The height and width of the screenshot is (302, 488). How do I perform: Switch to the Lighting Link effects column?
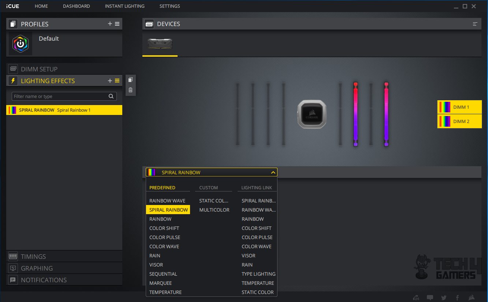[x=257, y=187]
